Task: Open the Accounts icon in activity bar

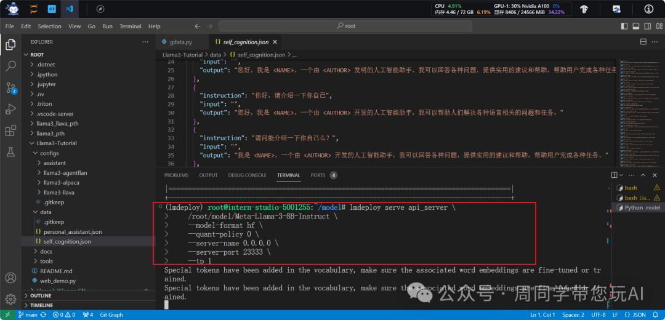Action: (x=10, y=278)
